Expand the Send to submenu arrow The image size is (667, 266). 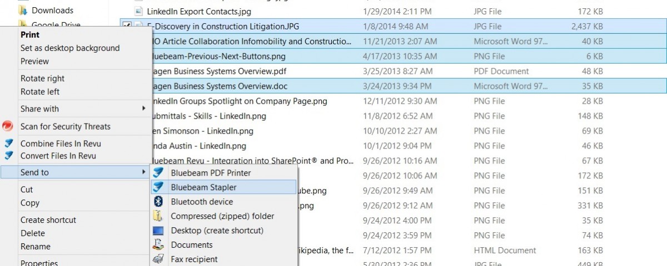tap(144, 172)
